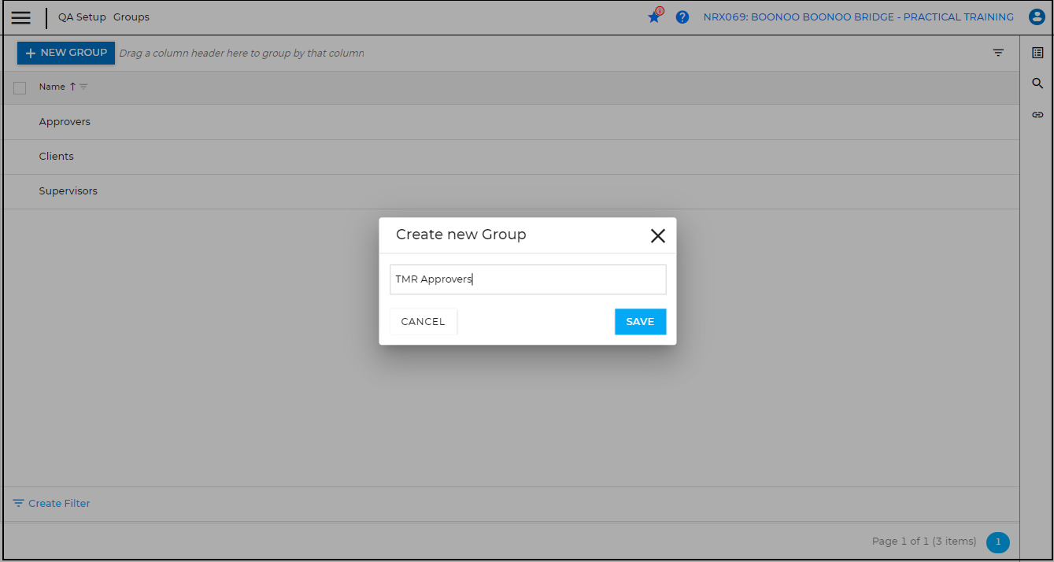Sort by the Name column header

[52, 87]
